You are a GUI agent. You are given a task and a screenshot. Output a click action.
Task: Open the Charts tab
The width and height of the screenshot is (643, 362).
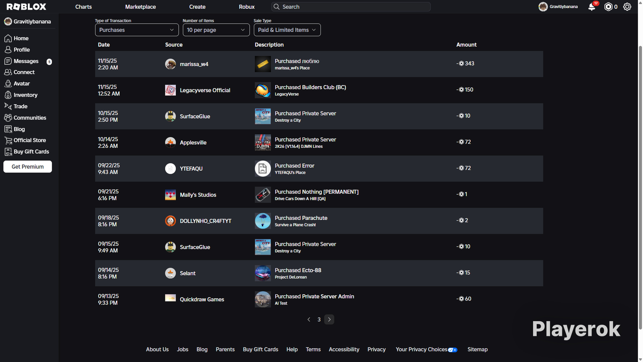pyautogui.click(x=84, y=7)
